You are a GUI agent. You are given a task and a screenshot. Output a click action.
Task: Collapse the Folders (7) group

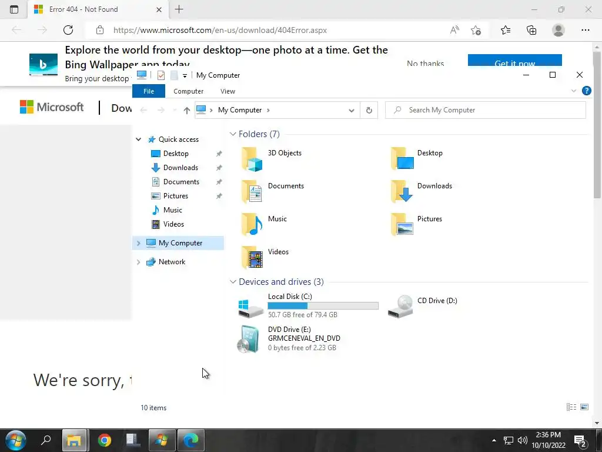pos(233,134)
